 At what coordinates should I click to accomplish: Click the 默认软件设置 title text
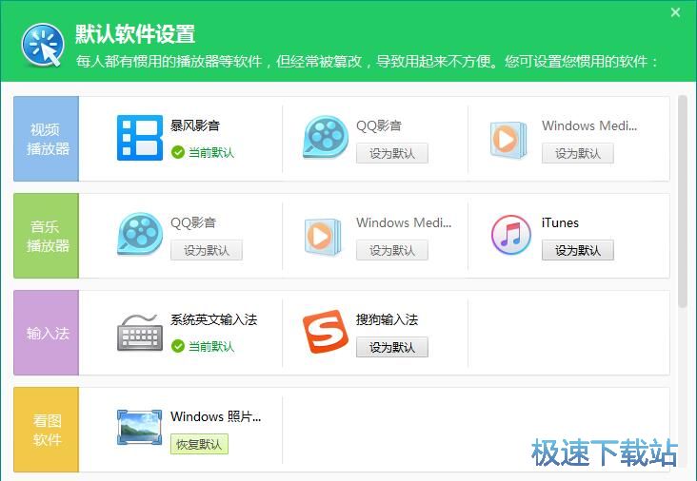(135, 33)
